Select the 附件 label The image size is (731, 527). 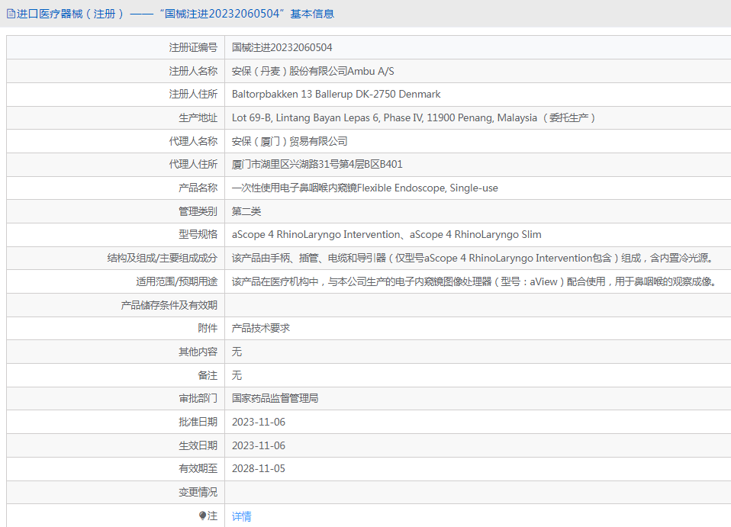pyautogui.click(x=208, y=328)
